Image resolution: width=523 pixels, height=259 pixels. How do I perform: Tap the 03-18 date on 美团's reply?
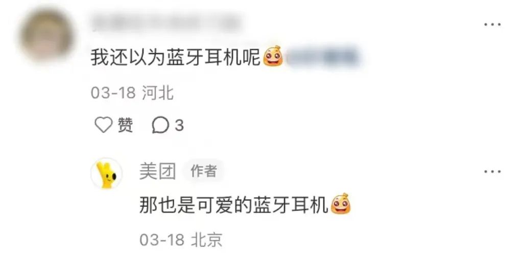tap(162, 240)
